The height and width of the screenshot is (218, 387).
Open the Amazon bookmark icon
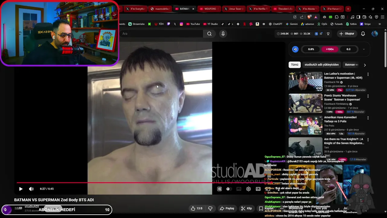click(x=257, y=24)
